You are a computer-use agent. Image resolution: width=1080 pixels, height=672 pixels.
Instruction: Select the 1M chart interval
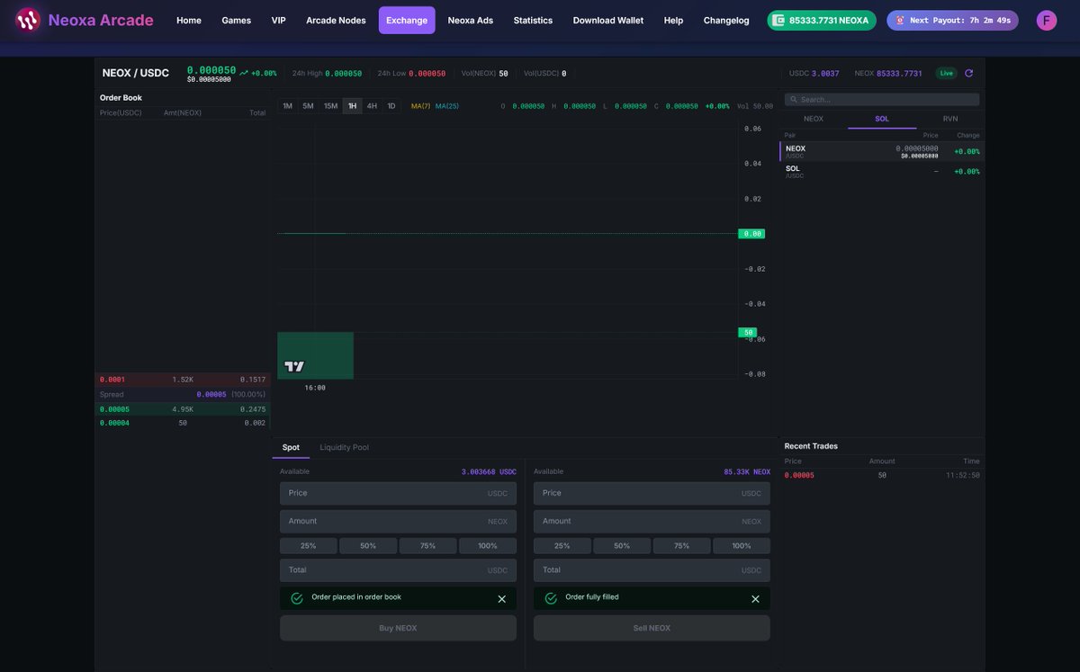288,106
